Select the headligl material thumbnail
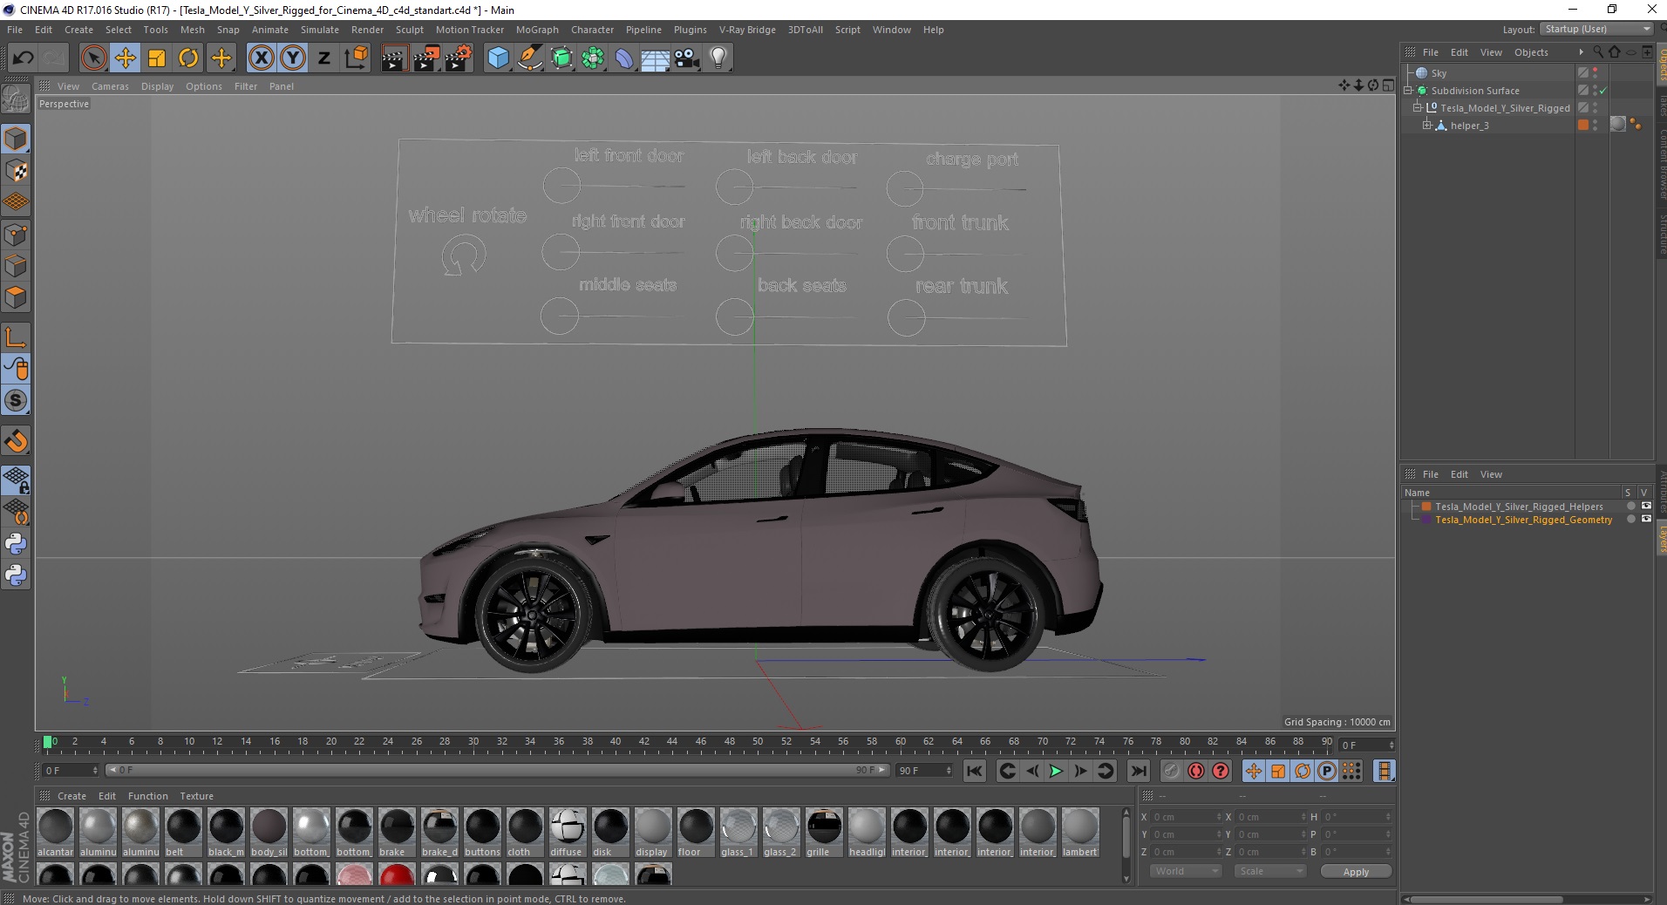 [867, 833]
